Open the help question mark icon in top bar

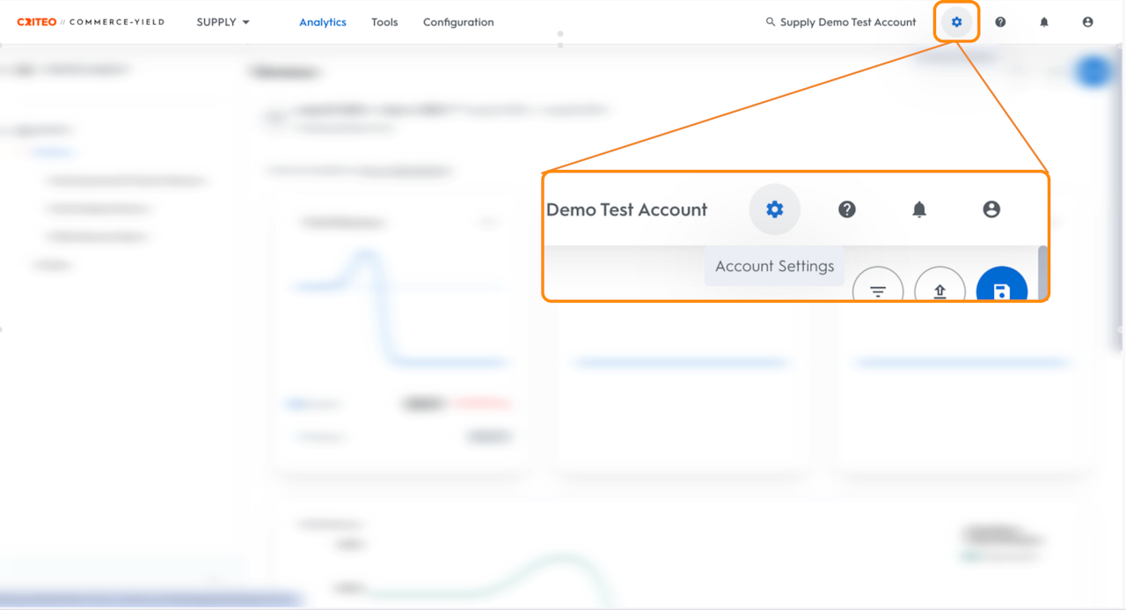tap(1000, 22)
